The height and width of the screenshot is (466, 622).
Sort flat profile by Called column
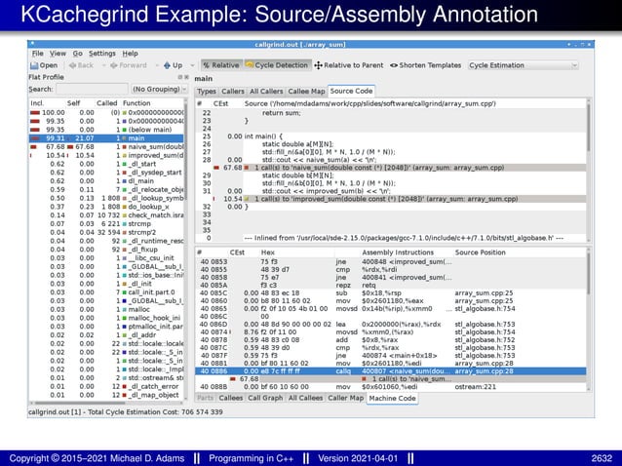coord(107,103)
